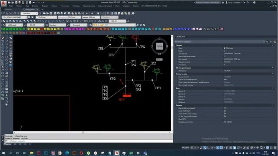Open AutoCAD from the Windows taskbar
Image resolution: width=278 pixels, height=156 pixels.
click(x=117, y=153)
